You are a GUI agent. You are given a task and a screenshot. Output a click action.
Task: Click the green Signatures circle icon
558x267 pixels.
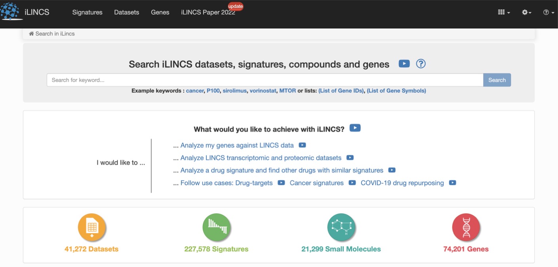(216, 228)
